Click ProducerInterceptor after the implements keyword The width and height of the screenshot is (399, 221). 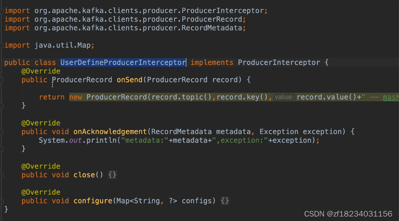pos(279,63)
